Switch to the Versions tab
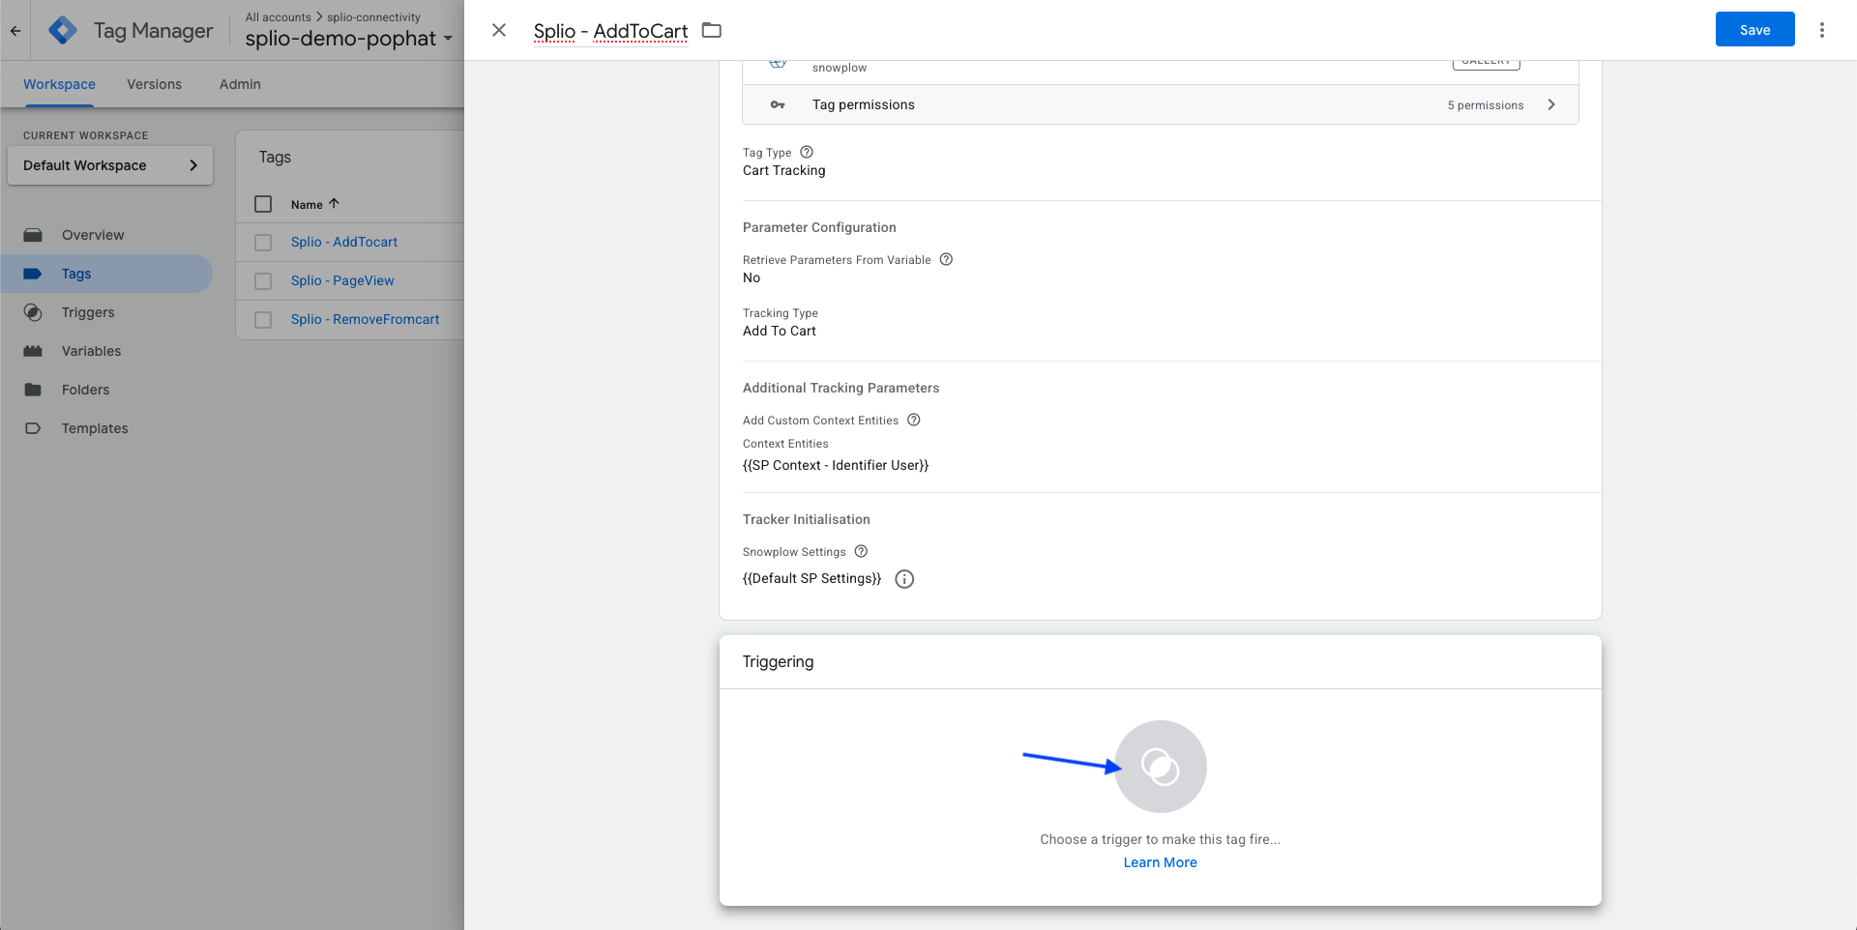This screenshot has height=930, width=1857. click(x=154, y=84)
